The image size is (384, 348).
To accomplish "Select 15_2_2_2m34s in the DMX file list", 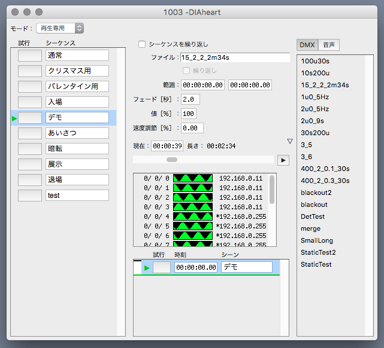I will pos(325,85).
